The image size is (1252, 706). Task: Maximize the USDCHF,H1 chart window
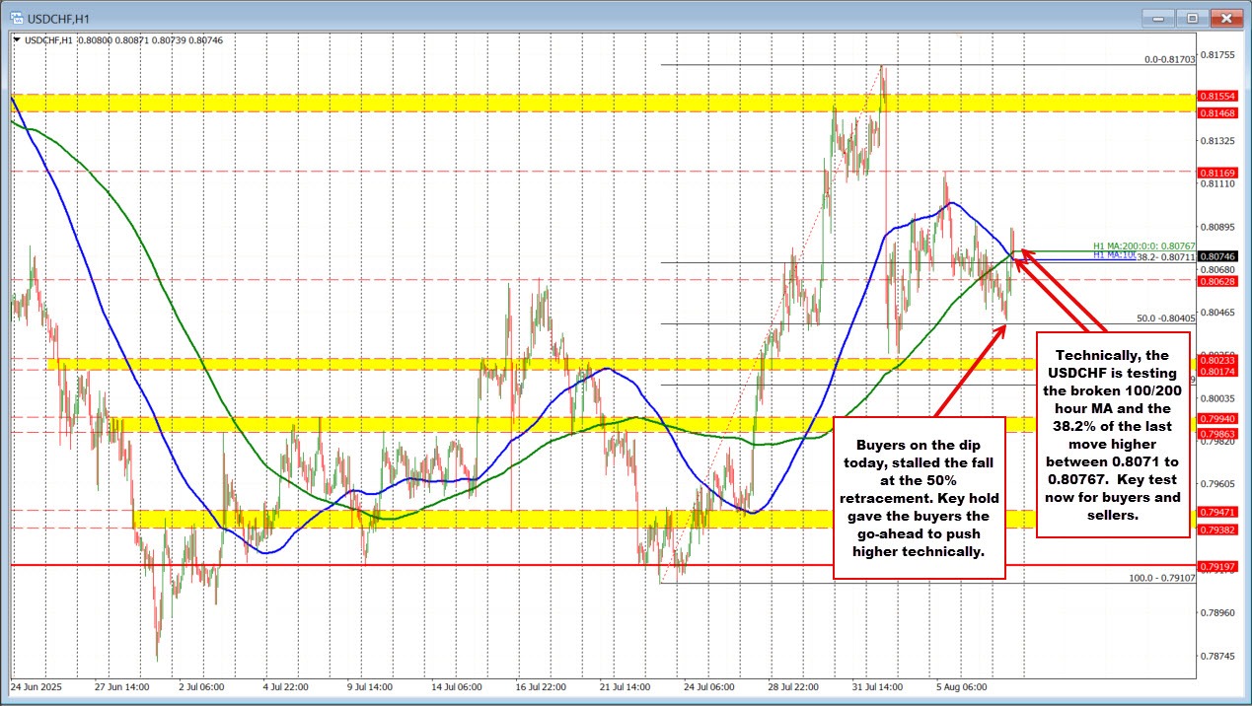tap(1192, 18)
